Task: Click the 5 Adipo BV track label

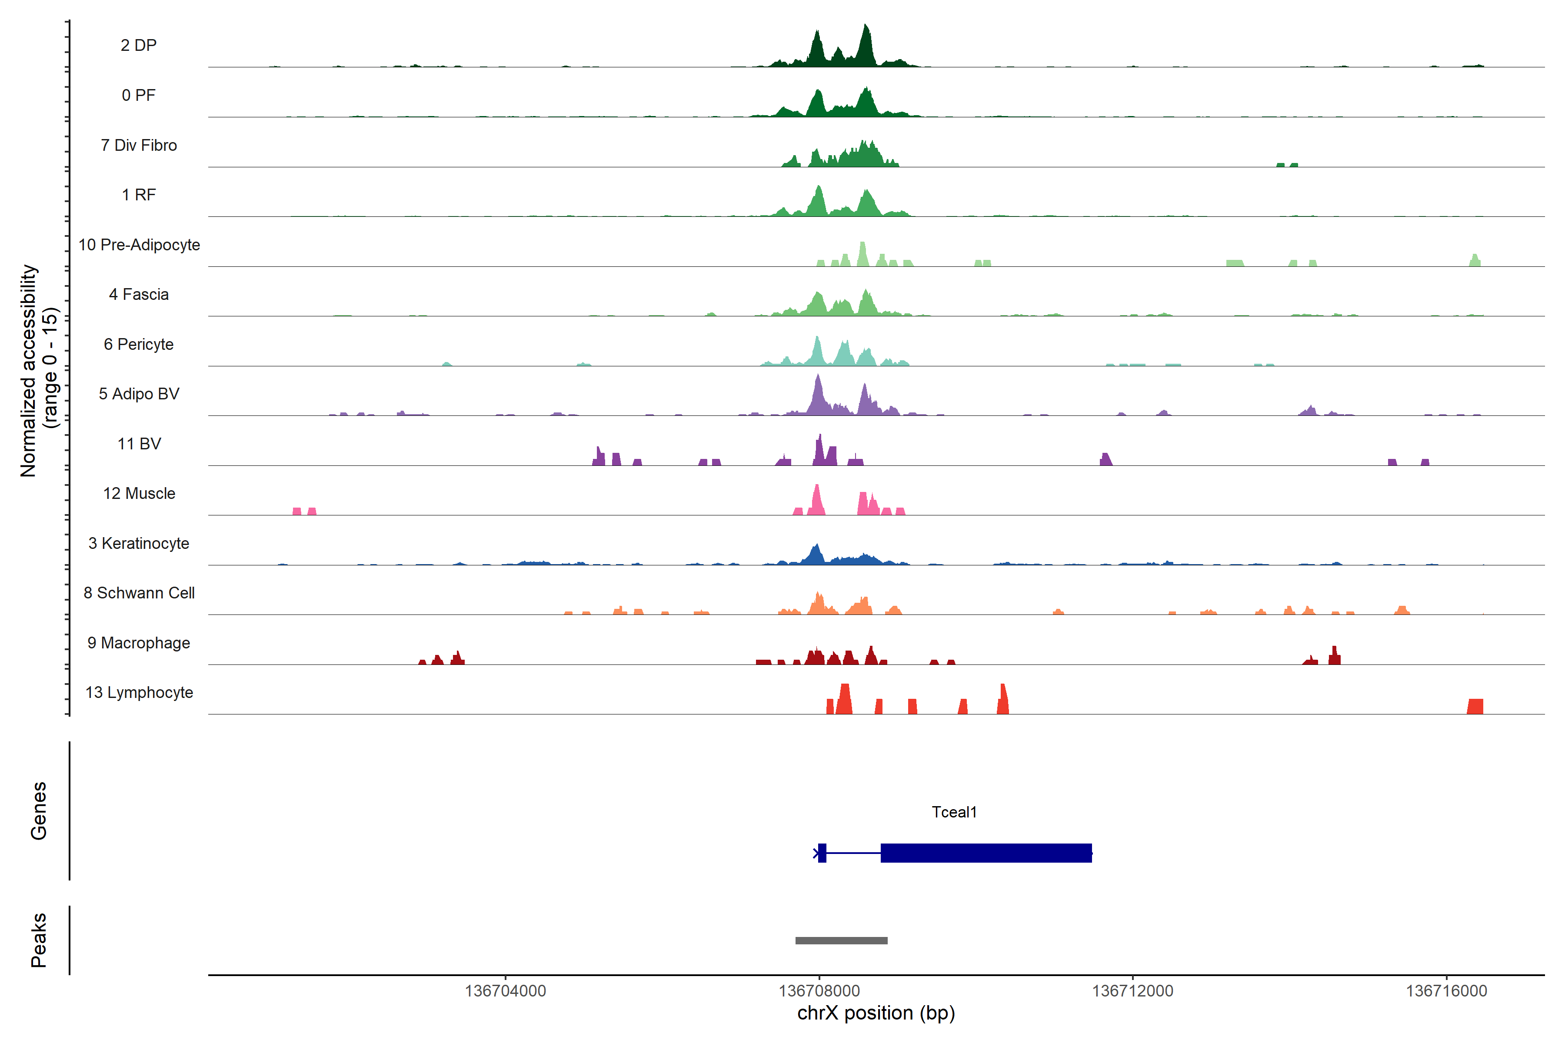Action: (138, 394)
